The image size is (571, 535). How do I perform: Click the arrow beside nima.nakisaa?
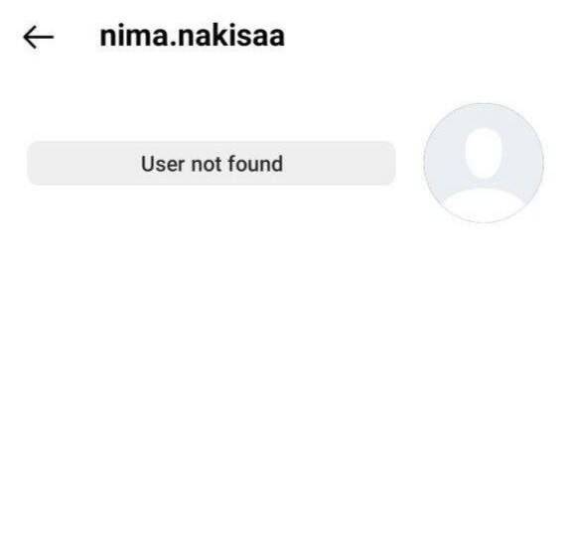(39, 37)
